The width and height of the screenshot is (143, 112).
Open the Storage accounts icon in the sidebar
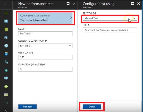click(6, 95)
